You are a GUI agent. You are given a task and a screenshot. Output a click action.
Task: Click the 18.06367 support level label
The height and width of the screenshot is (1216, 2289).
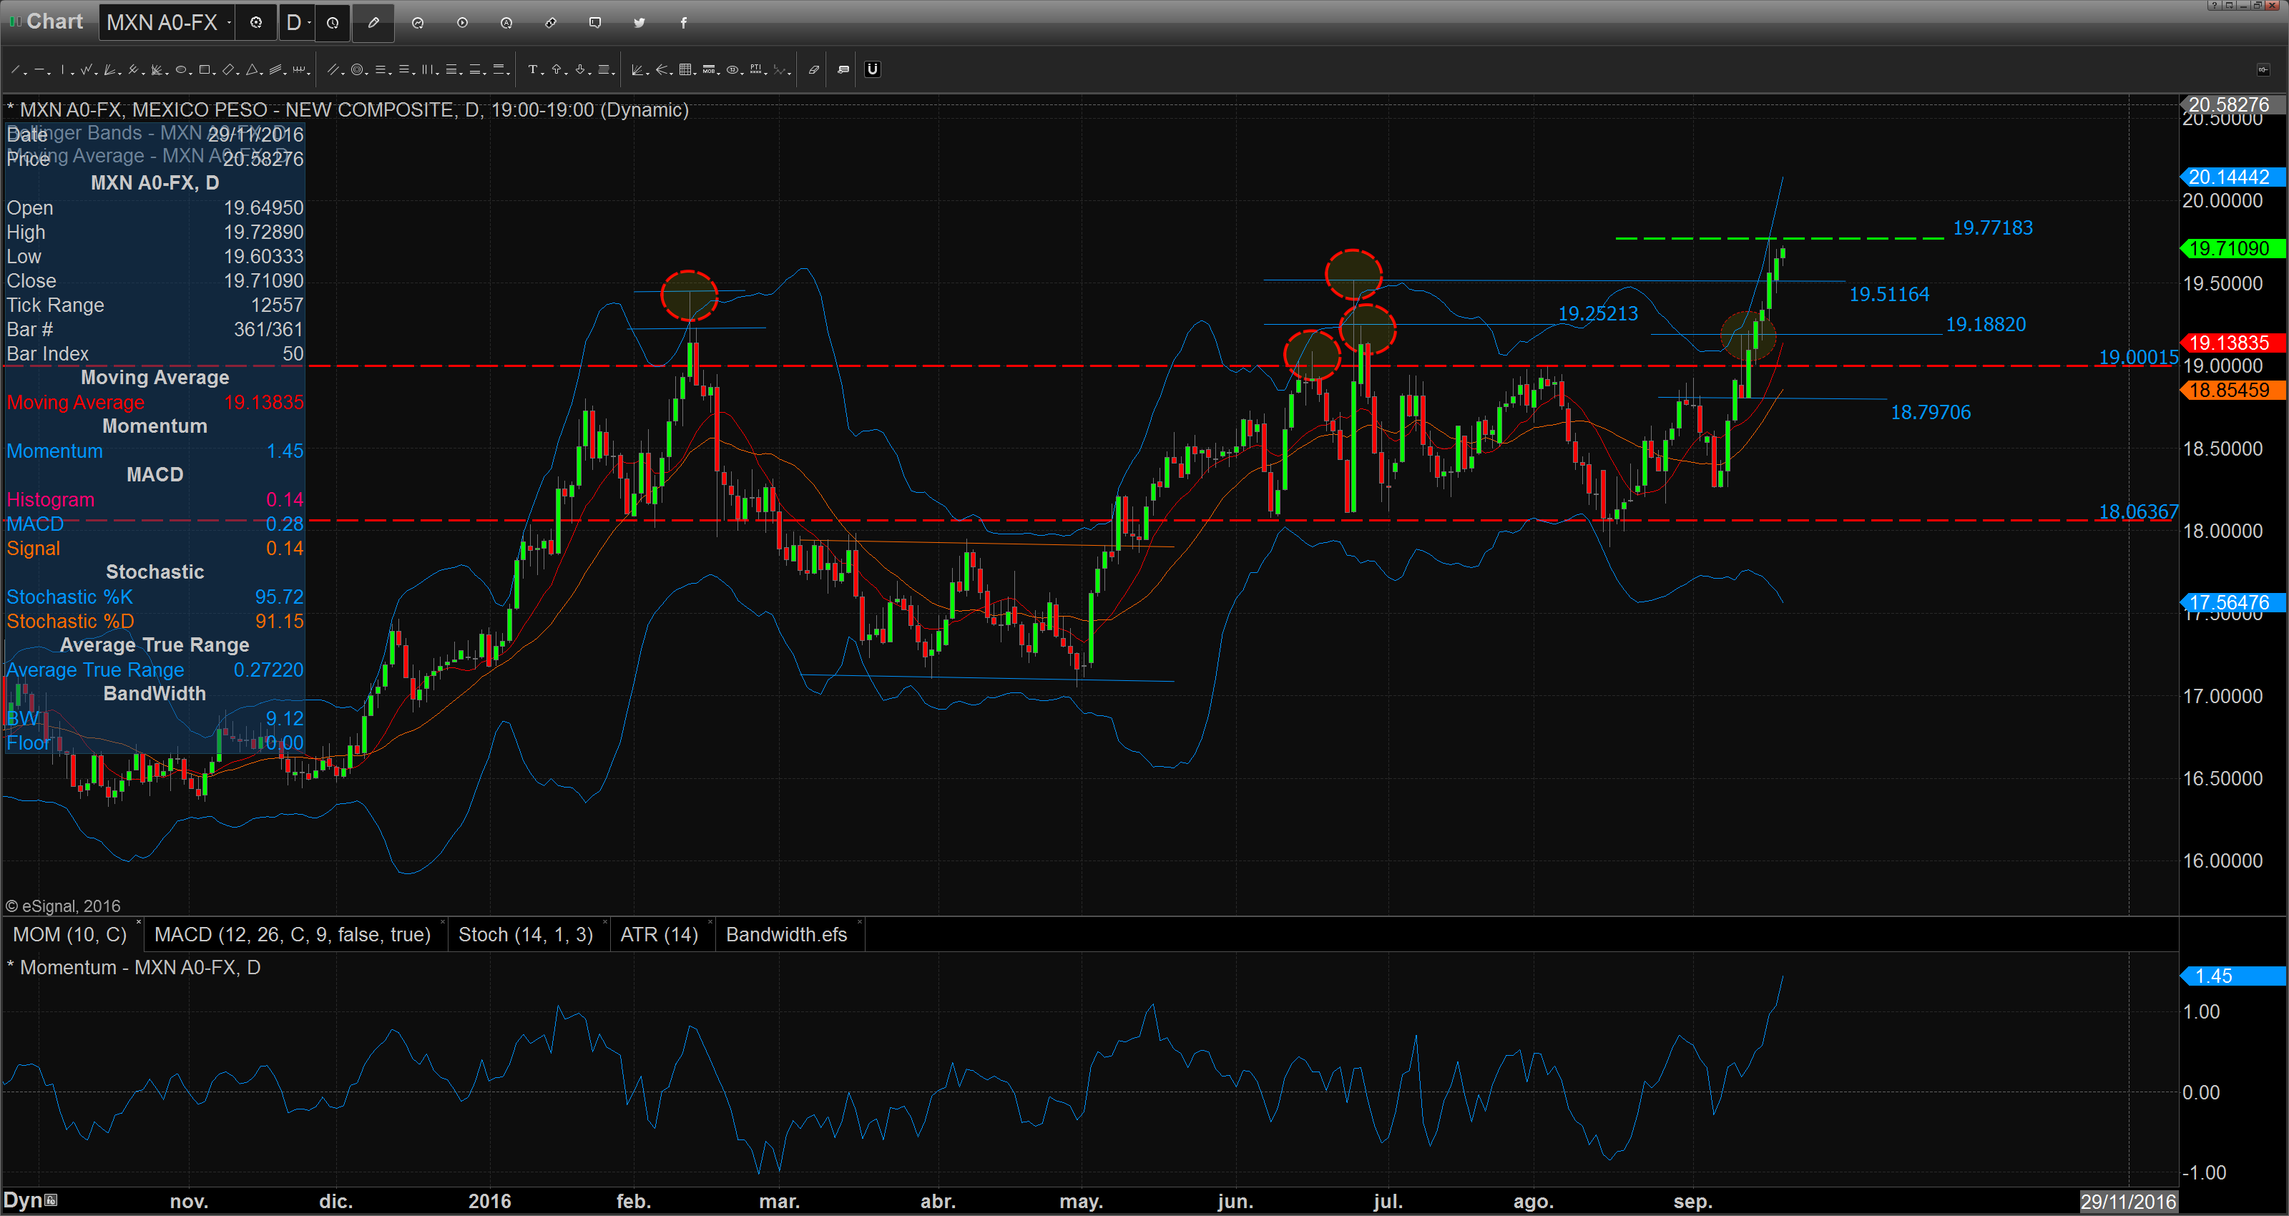pos(2138,512)
